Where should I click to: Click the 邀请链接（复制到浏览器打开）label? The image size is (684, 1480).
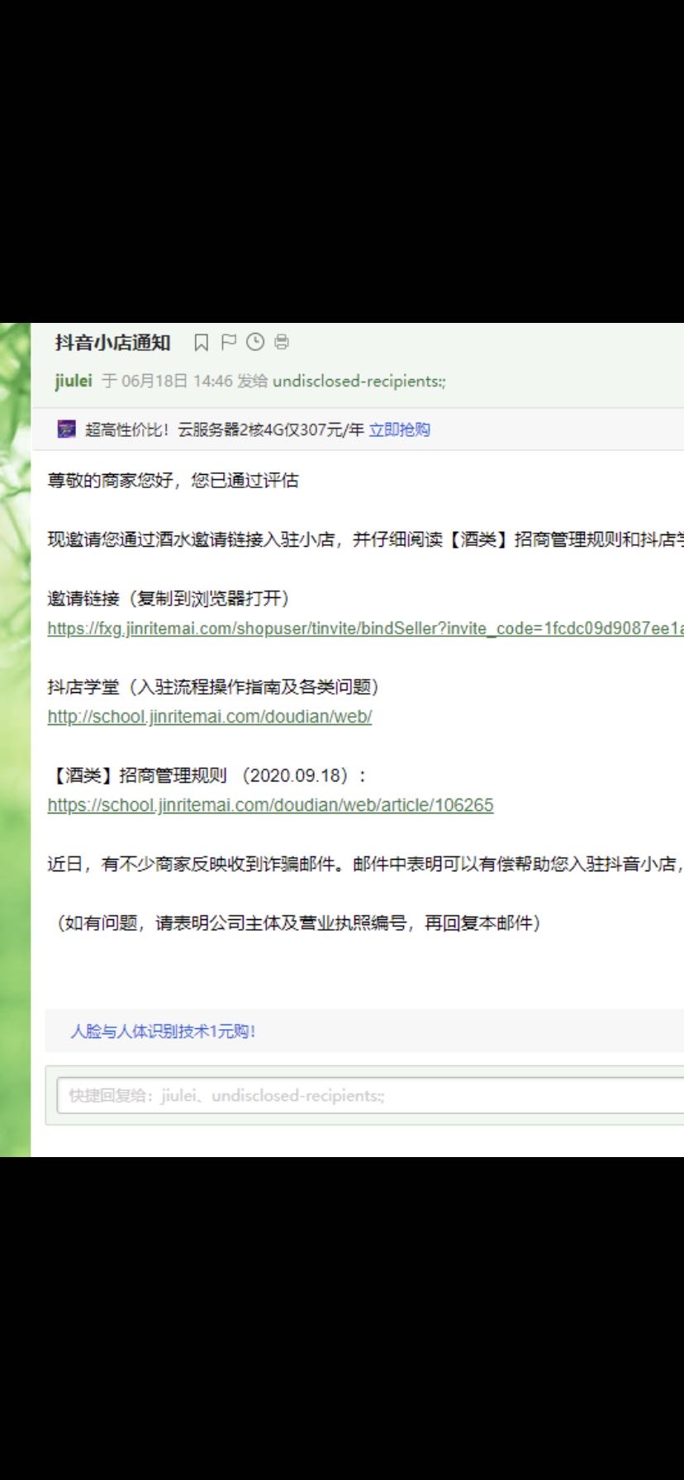point(168,599)
